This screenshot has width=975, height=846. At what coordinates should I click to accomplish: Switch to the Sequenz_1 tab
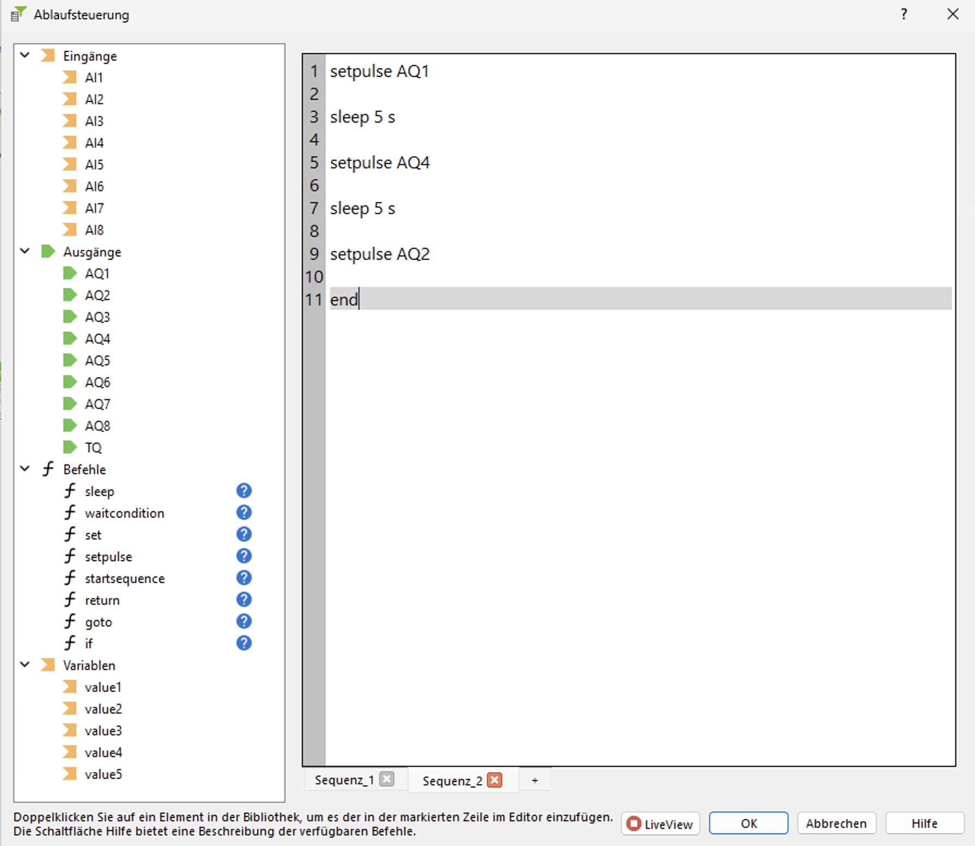(344, 780)
